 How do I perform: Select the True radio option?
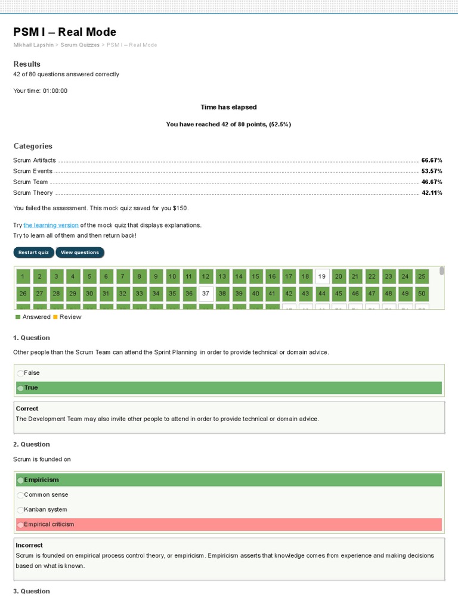pyautogui.click(x=21, y=388)
